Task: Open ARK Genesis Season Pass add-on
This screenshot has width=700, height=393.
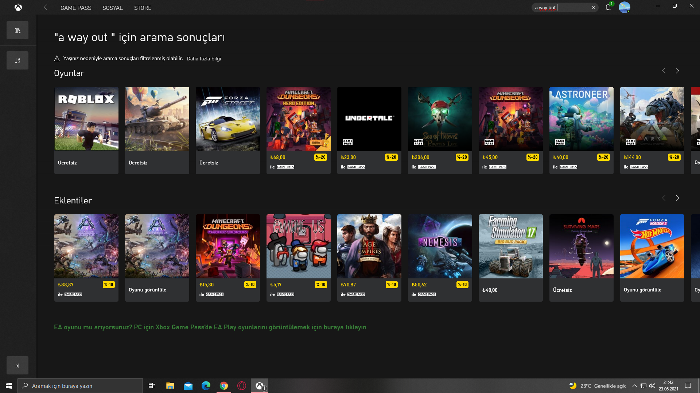Action: pos(86,258)
